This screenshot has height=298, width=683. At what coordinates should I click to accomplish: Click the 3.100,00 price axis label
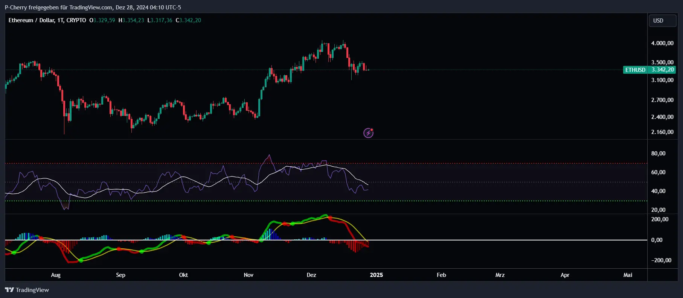(662, 80)
